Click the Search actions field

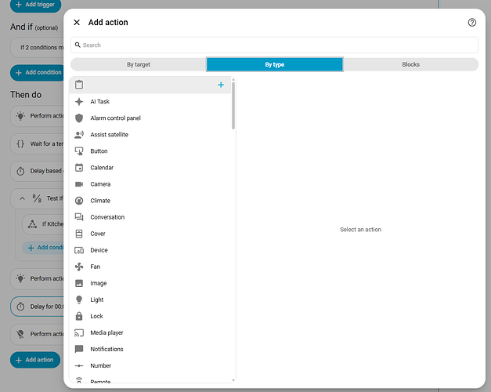(x=274, y=45)
